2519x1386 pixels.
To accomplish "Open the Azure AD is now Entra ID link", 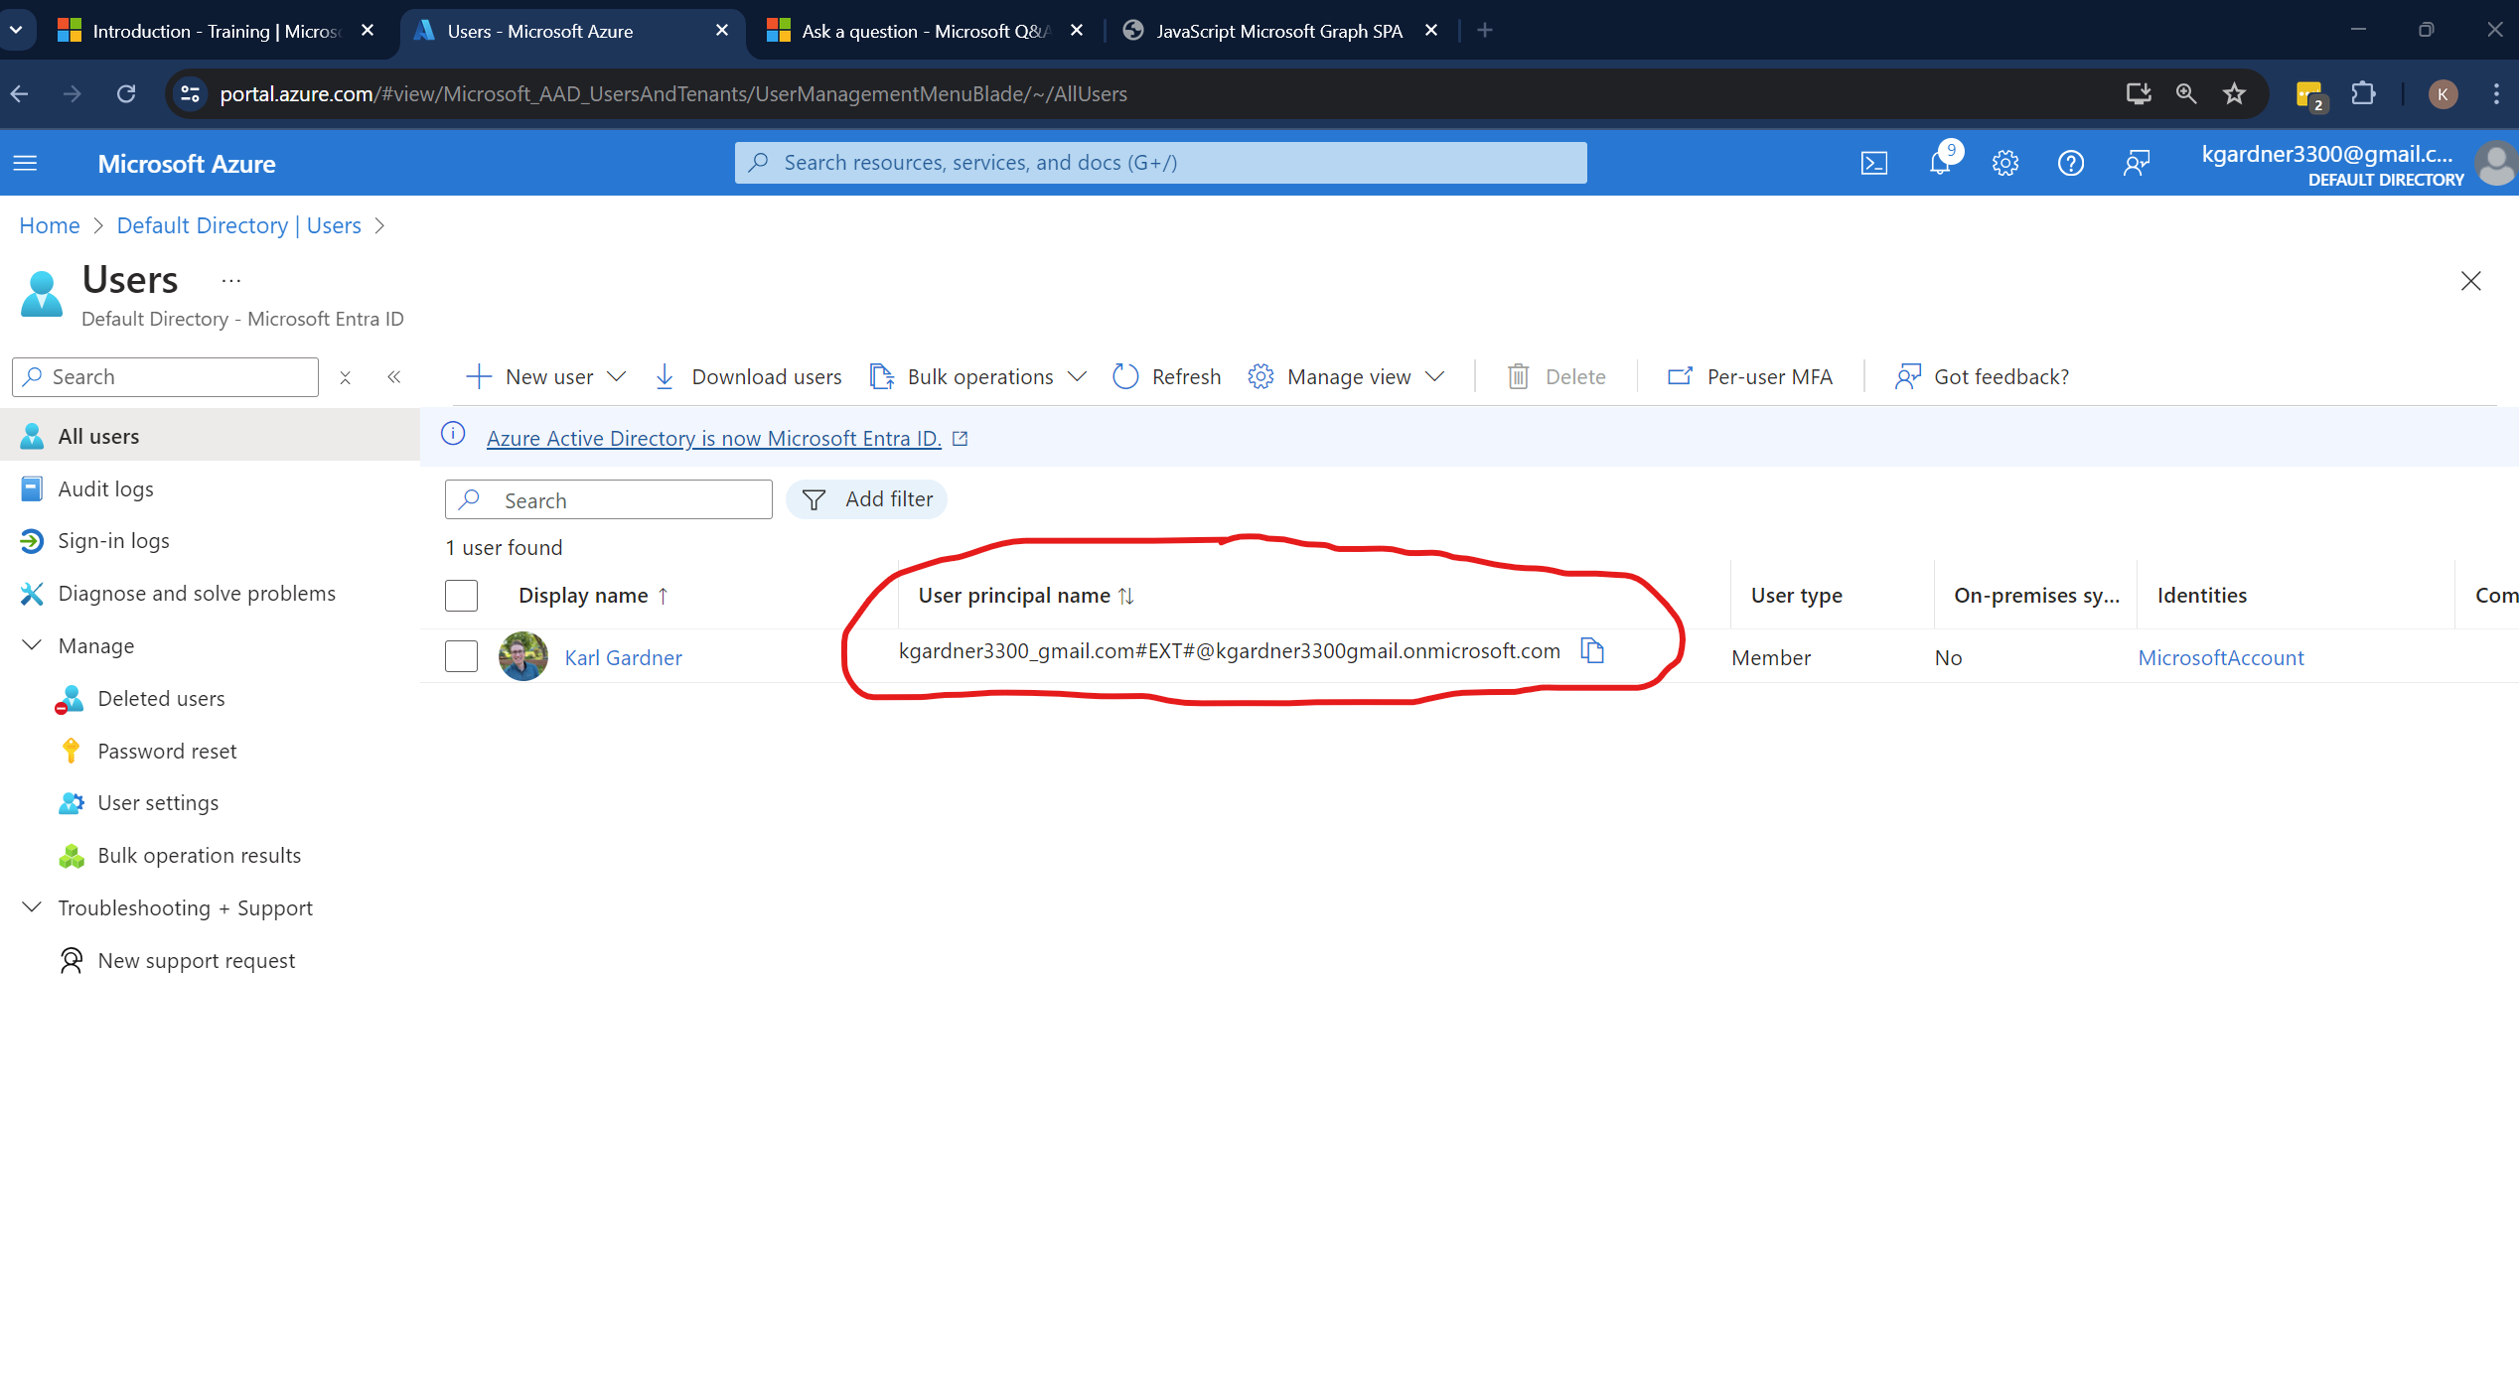I will (714, 439).
